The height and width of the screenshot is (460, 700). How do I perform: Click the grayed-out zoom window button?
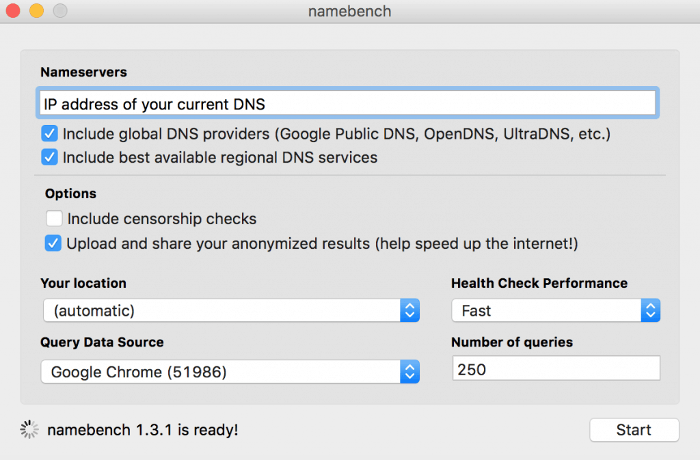tap(60, 11)
